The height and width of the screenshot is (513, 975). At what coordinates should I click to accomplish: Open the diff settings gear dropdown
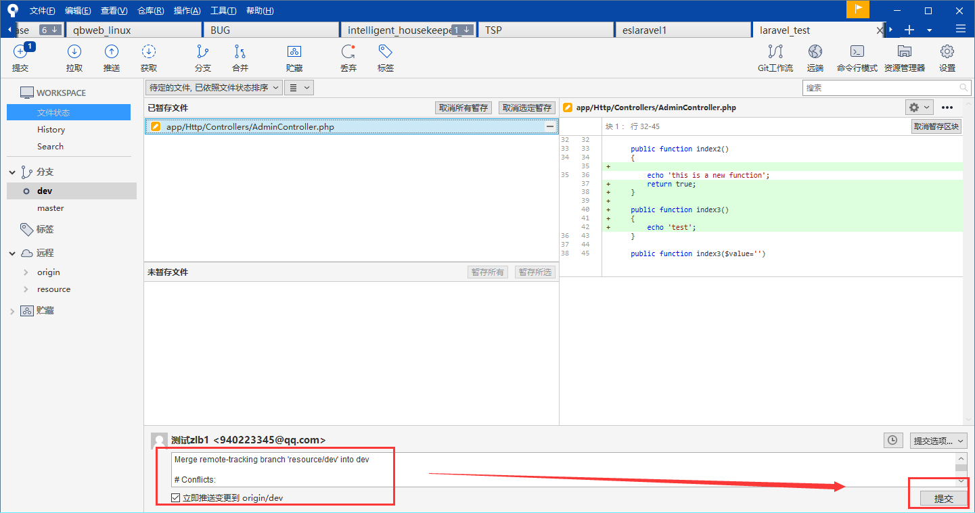pyautogui.click(x=919, y=107)
